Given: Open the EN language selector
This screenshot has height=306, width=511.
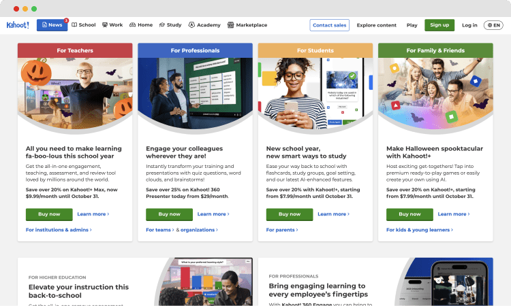Looking at the screenshot, I should [x=493, y=25].
